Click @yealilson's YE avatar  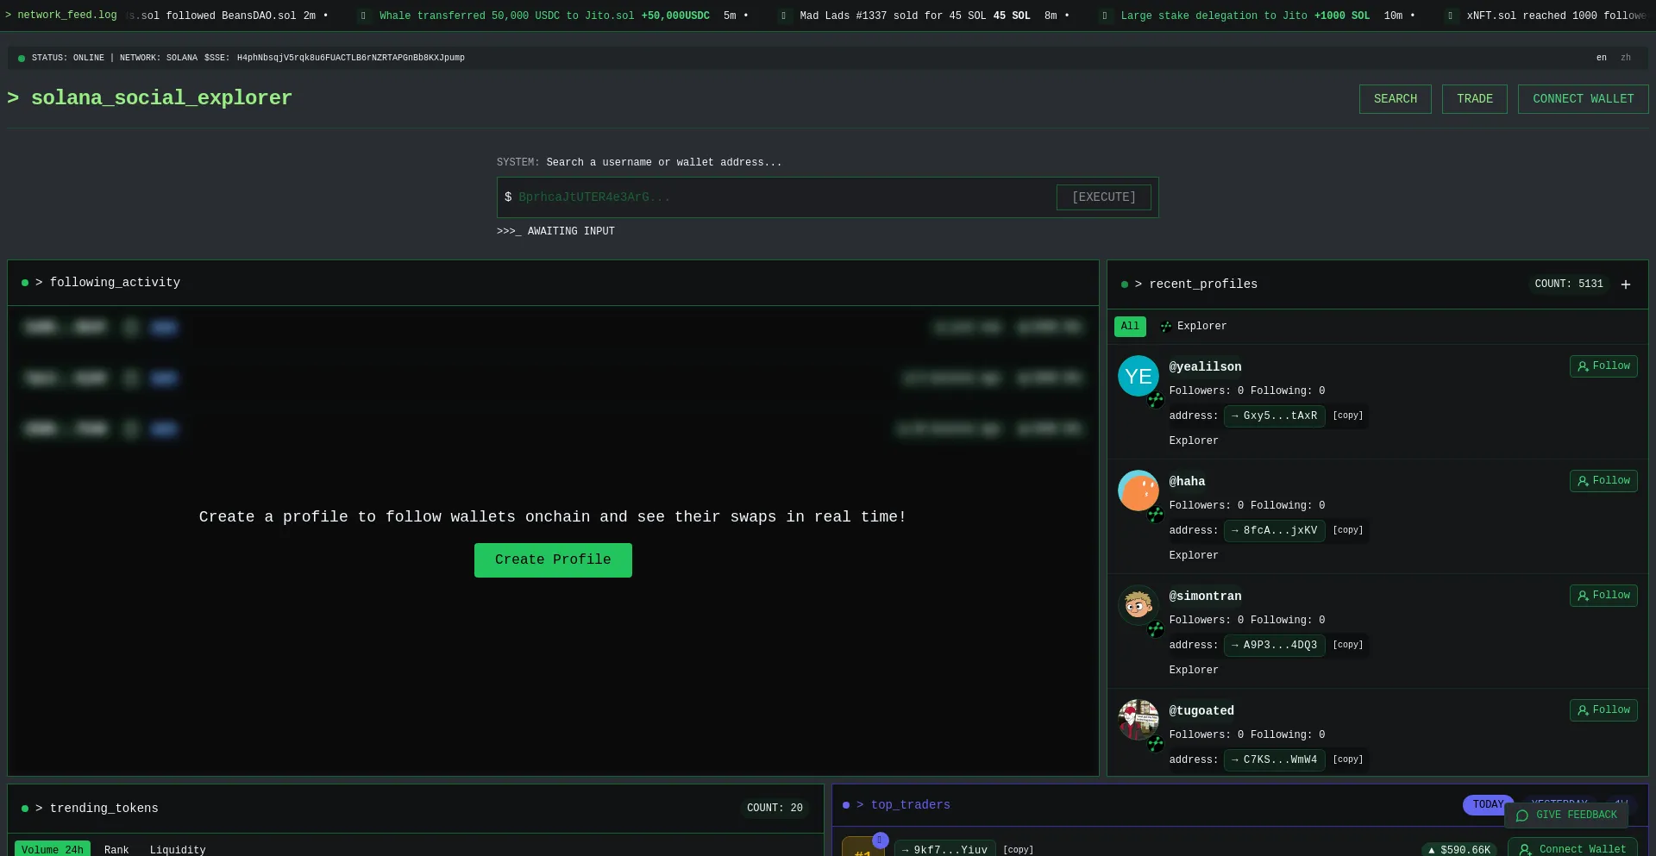1138,376
